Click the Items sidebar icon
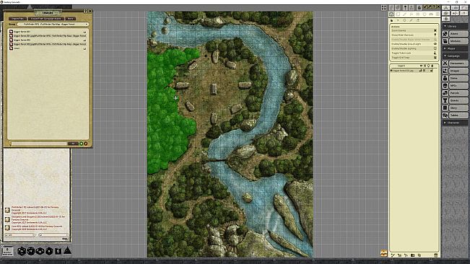 (x=445, y=78)
